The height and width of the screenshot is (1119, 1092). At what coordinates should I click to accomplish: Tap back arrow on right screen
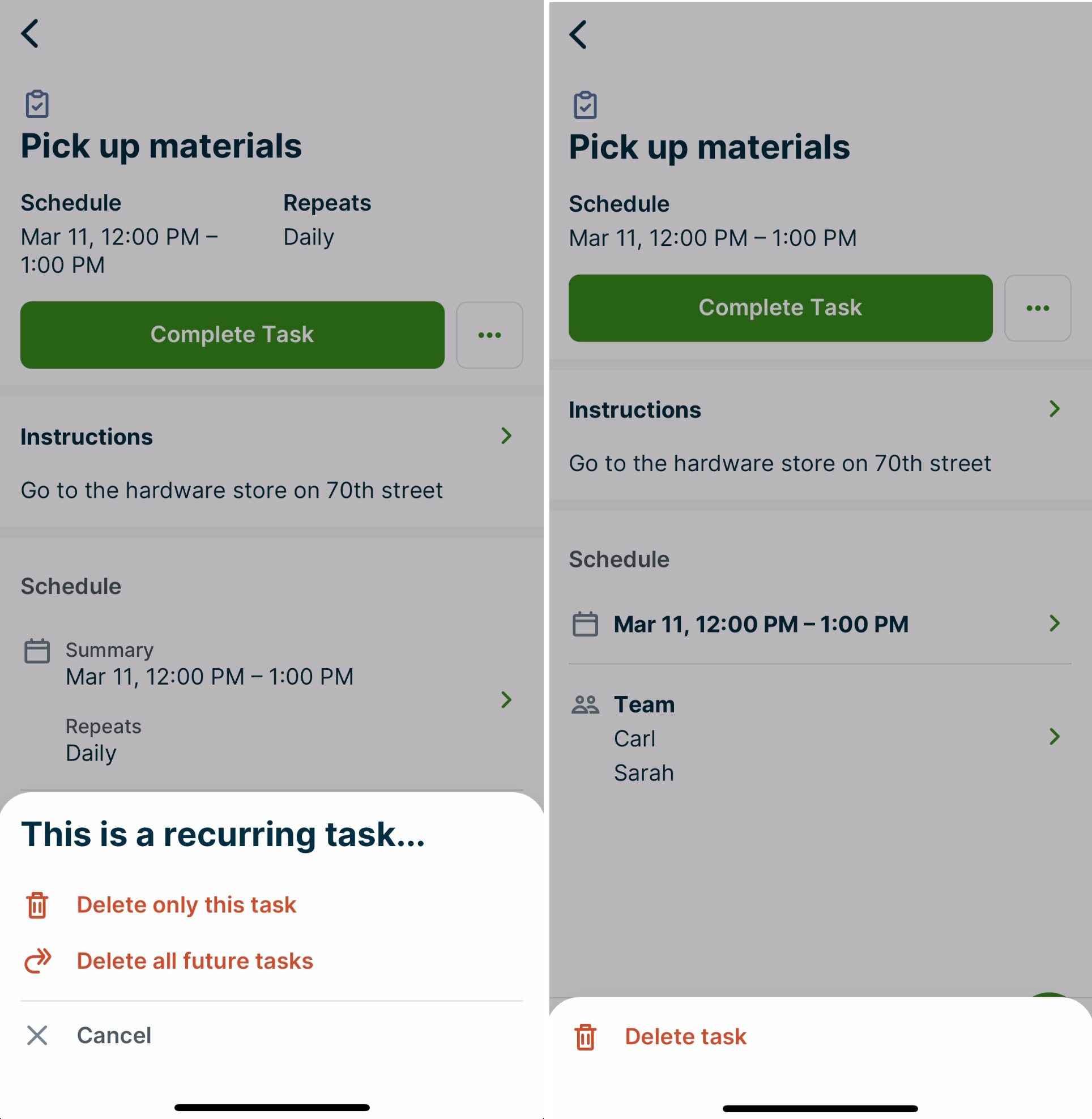[x=578, y=35]
